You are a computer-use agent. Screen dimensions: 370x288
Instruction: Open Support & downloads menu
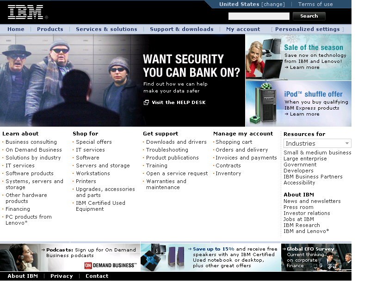pyautogui.click(x=182, y=29)
